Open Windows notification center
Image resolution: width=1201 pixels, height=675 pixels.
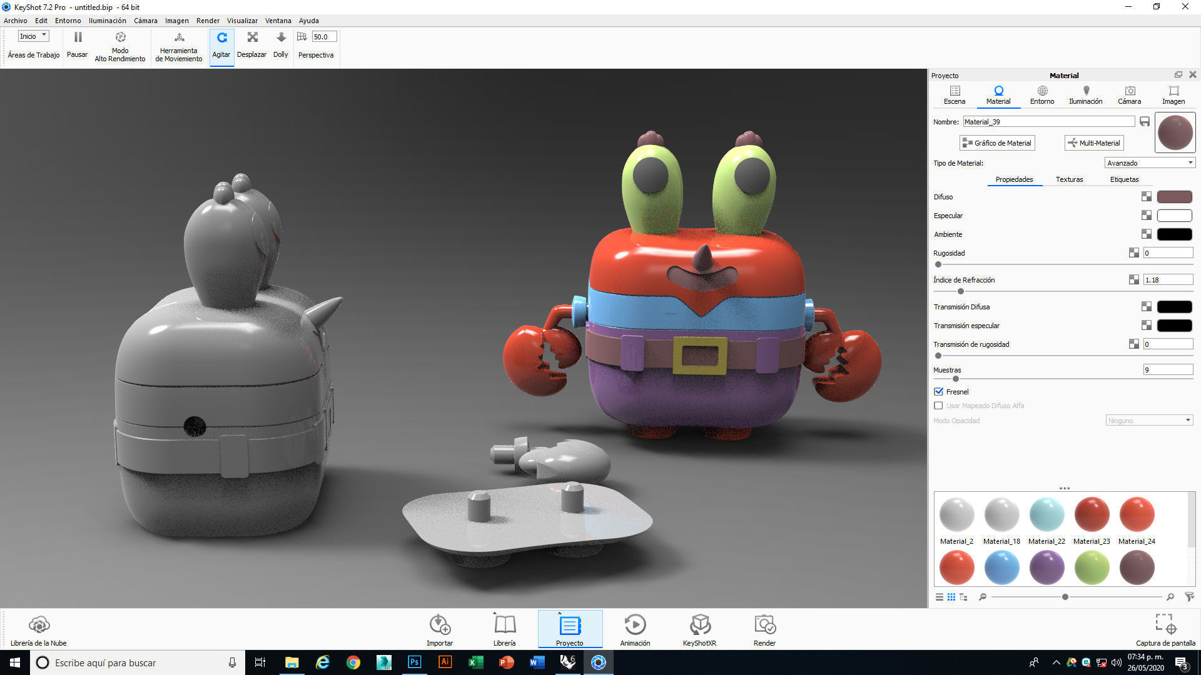point(1181,662)
